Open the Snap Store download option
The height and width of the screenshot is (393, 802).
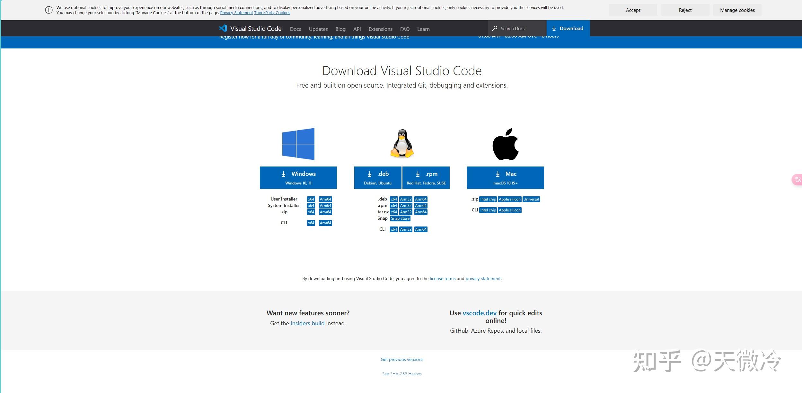(400, 218)
